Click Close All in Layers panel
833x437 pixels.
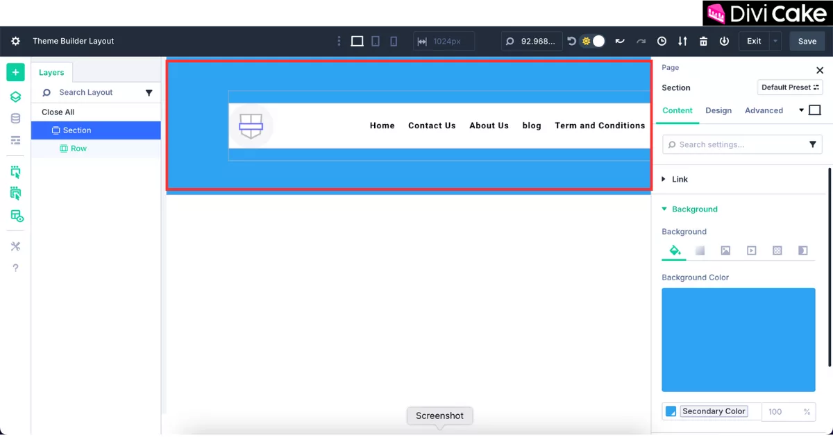coord(58,112)
